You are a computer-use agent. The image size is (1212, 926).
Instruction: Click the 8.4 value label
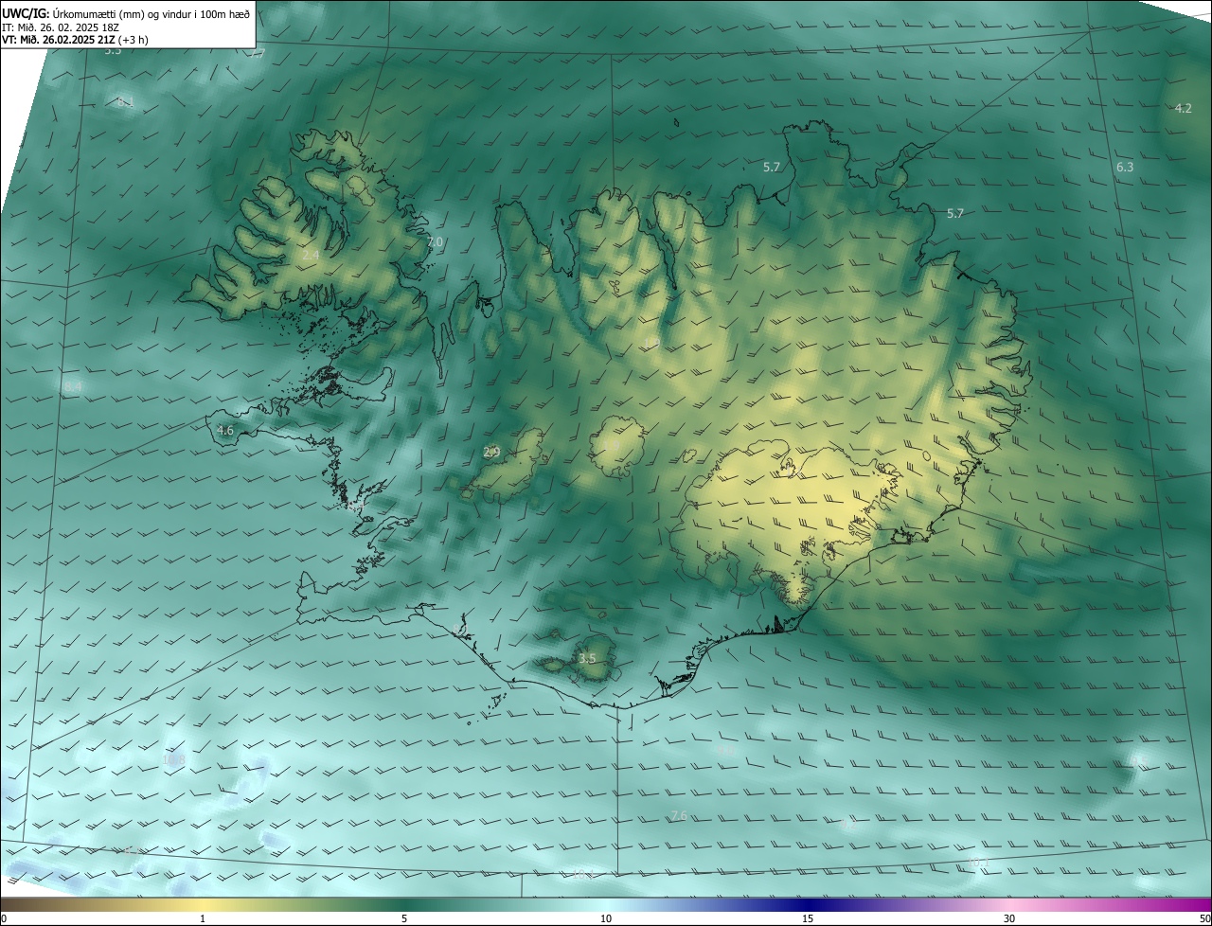click(x=73, y=386)
